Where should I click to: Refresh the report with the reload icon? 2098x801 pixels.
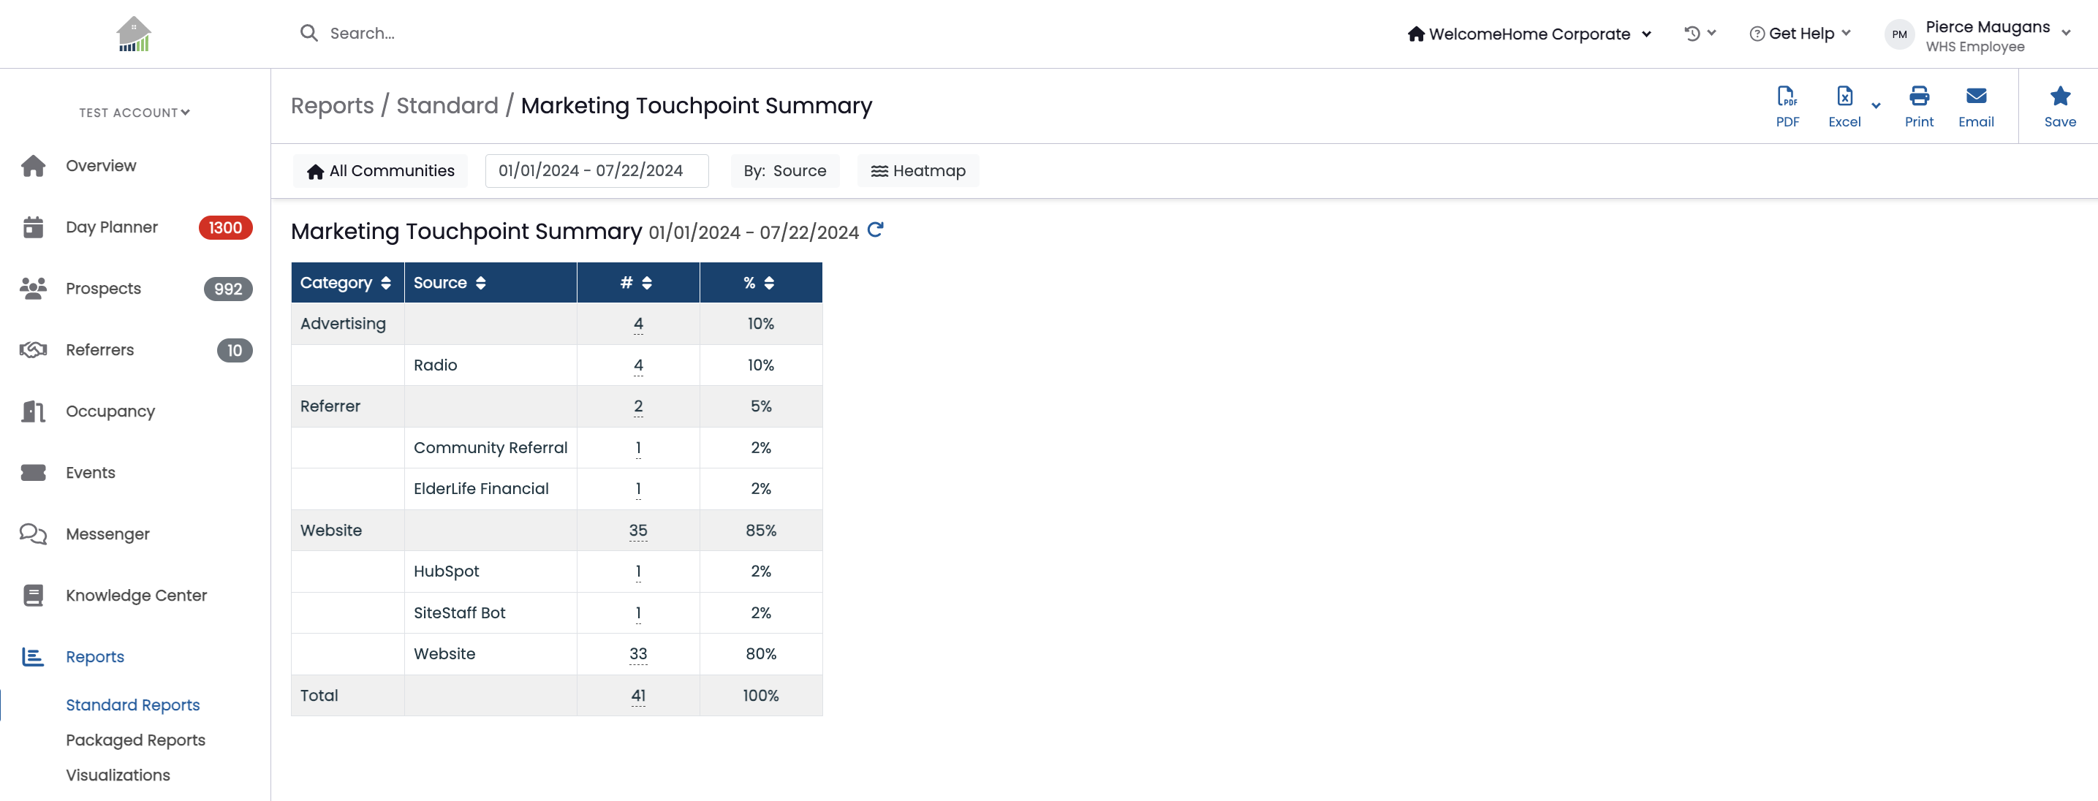click(876, 230)
